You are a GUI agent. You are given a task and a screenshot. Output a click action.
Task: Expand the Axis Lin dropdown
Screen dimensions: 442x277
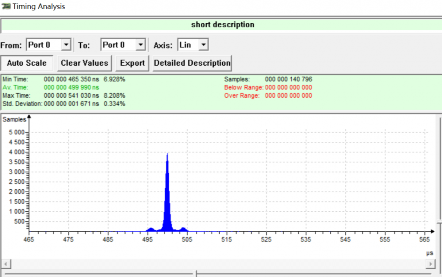(204, 45)
